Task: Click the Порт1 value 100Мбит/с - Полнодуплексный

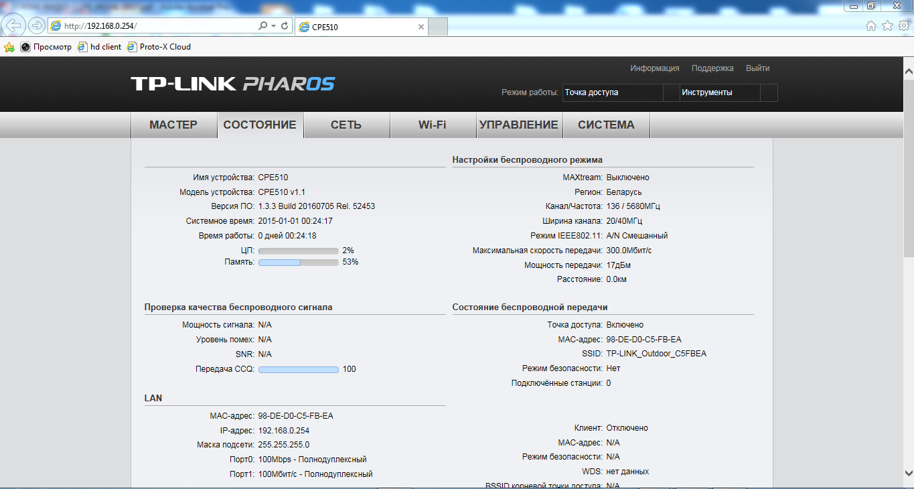Action: click(315, 474)
